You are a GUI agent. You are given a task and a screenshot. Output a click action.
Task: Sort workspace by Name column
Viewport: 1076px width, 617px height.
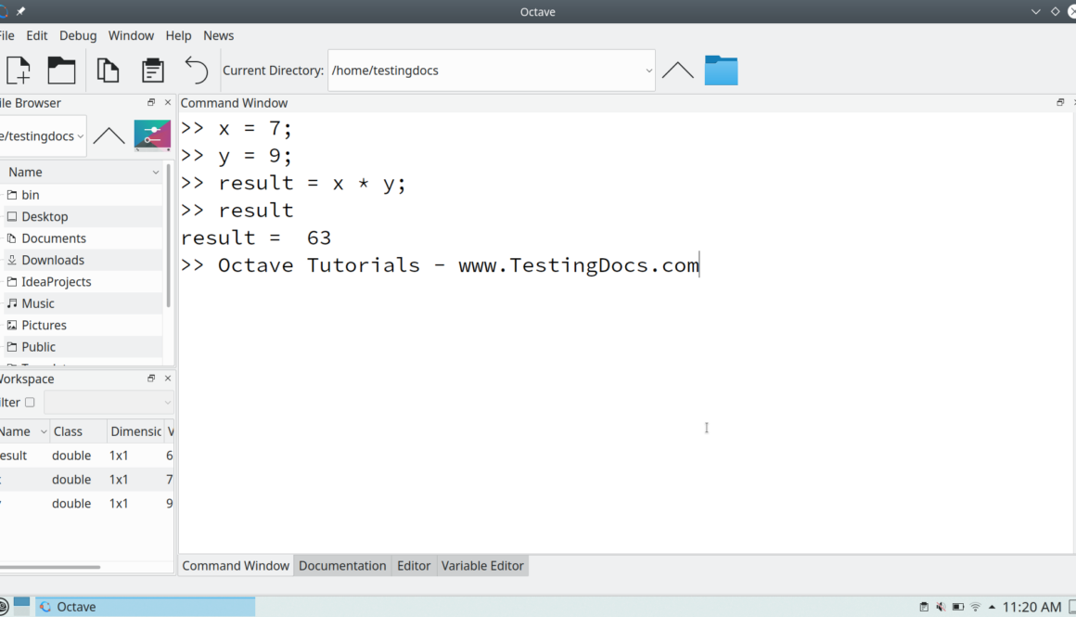coord(23,431)
